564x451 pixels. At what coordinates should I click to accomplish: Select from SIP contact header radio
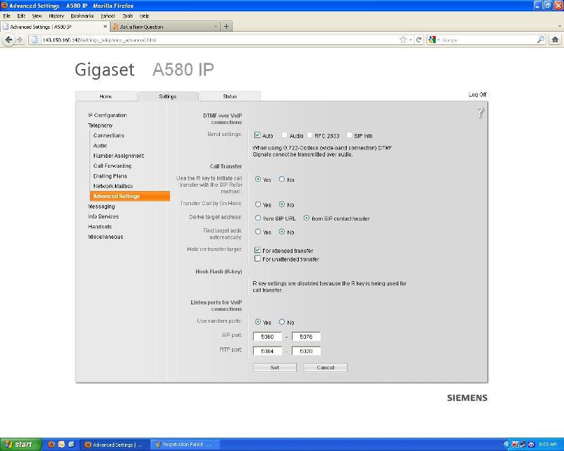click(x=306, y=218)
